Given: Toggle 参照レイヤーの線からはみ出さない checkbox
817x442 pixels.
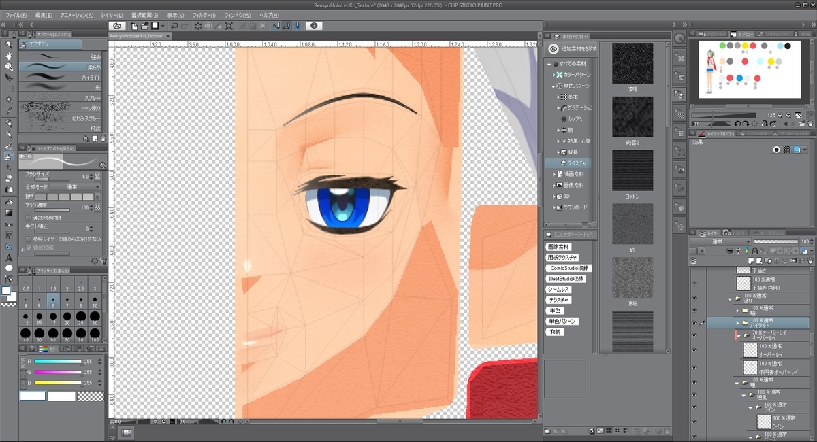Looking at the screenshot, I should point(28,239).
